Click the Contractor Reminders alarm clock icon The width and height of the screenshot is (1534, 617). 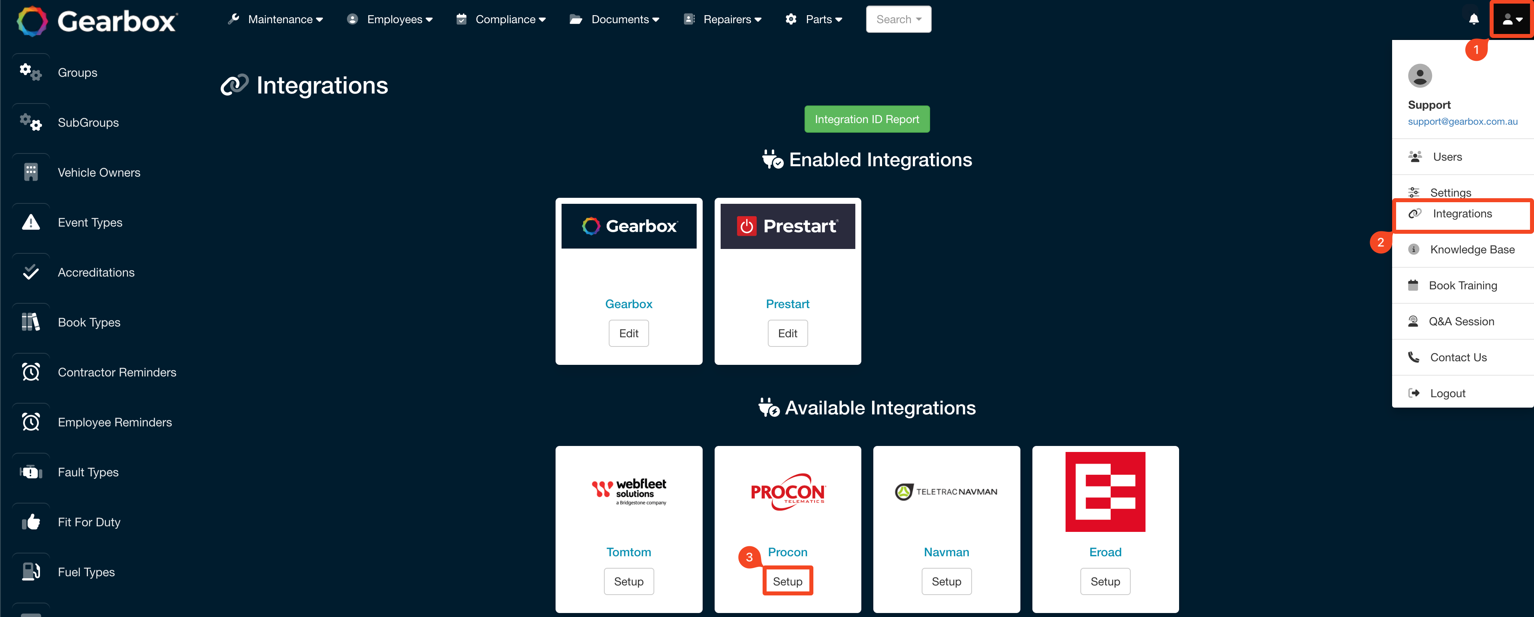click(31, 372)
